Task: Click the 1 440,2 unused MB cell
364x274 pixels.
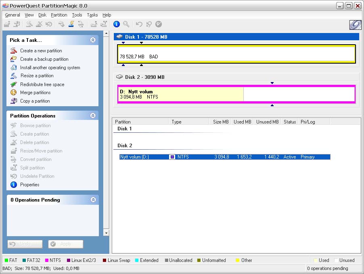Action: (271, 157)
